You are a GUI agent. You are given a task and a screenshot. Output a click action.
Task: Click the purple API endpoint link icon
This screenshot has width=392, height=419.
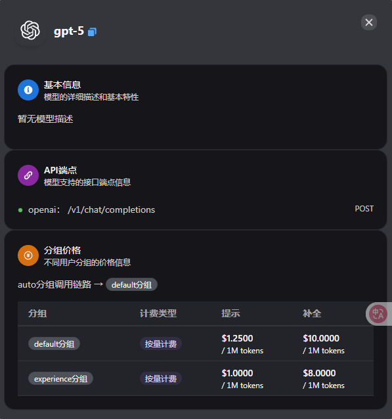click(x=28, y=175)
